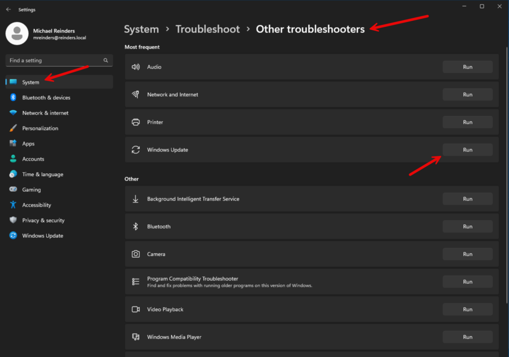Screen dimensions: 509x357
Task: Click the Find a setting search box
Action: (x=59, y=60)
